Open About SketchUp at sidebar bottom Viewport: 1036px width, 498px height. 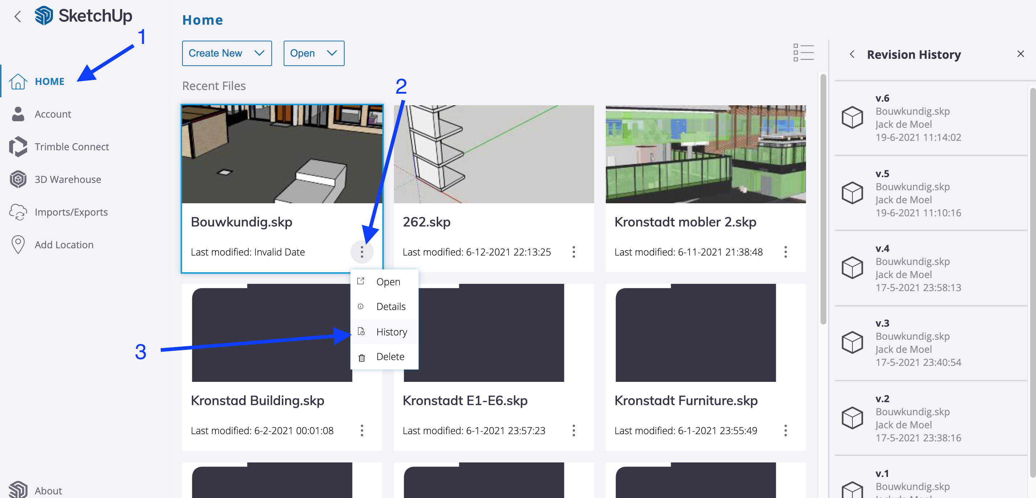click(x=48, y=490)
